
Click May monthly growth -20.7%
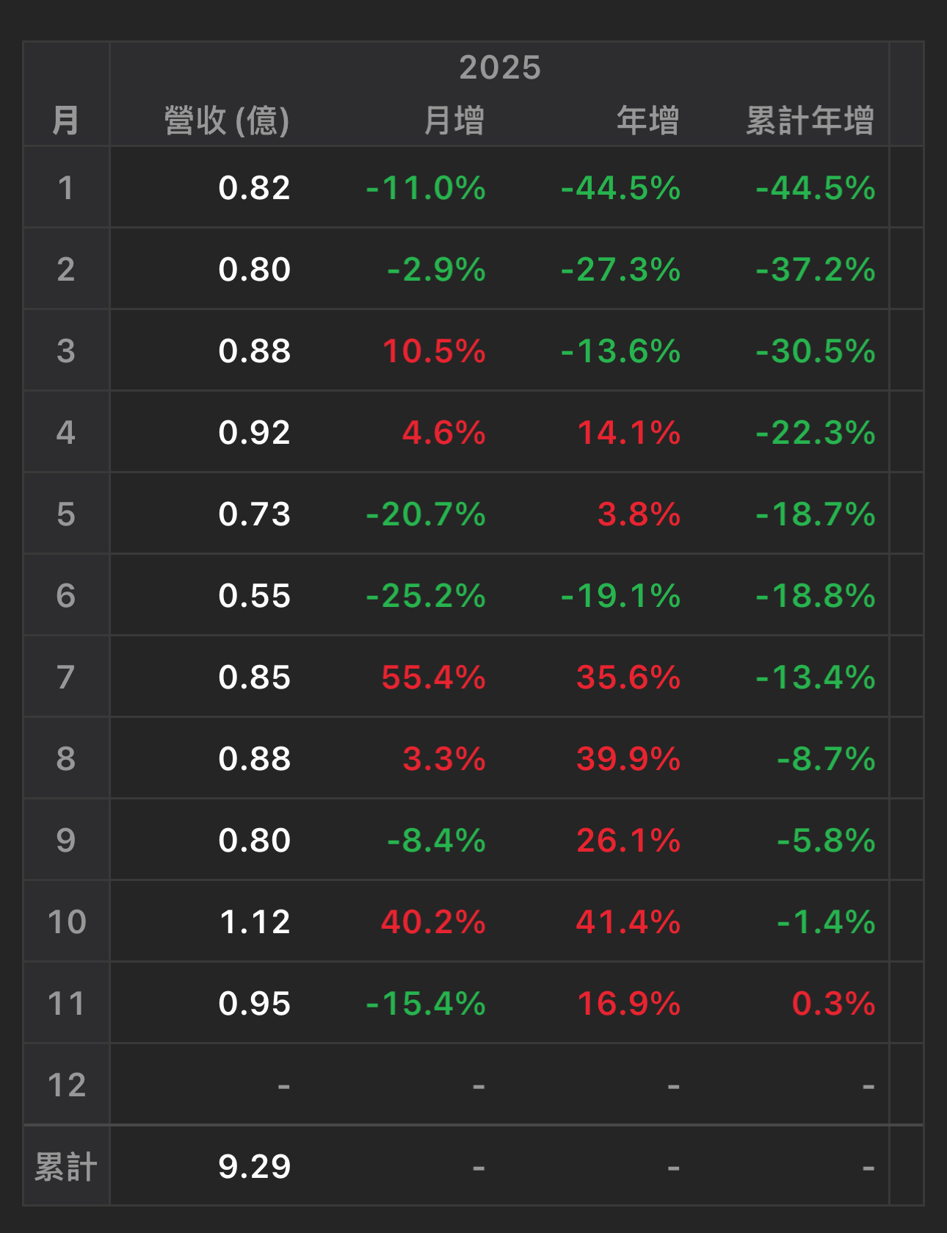pyautogui.click(x=426, y=514)
